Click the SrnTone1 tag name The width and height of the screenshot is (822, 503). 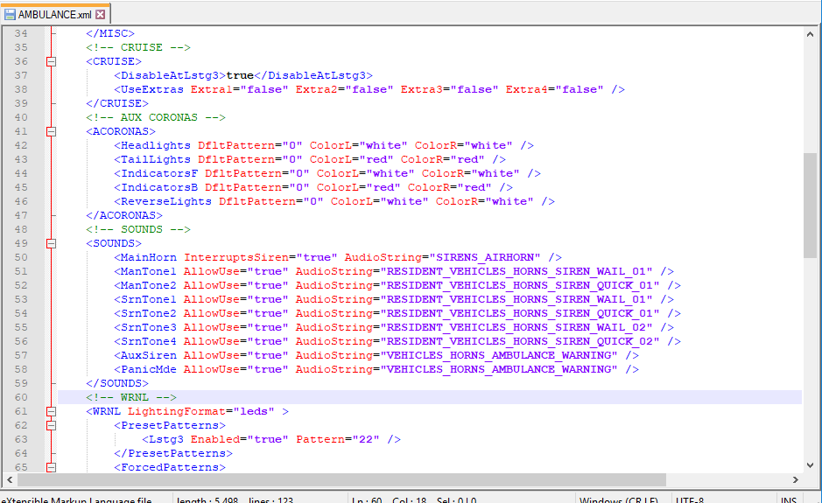click(149, 300)
